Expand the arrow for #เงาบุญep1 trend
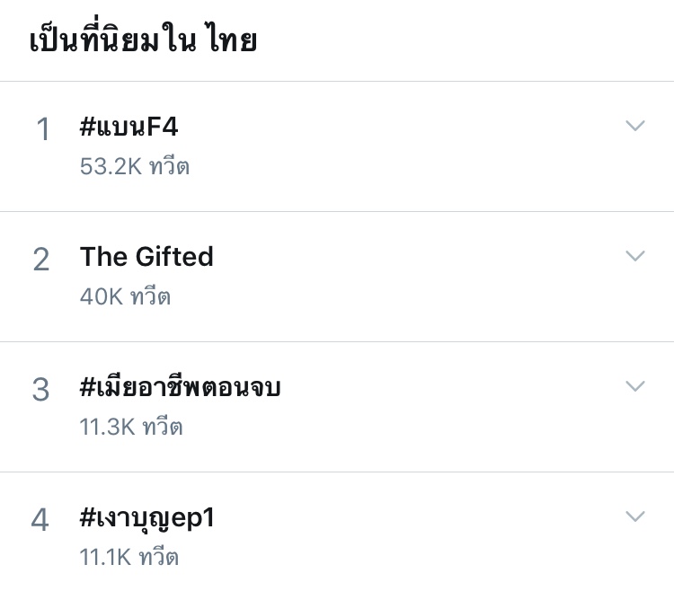Viewport: 674px width, 600px height. (x=635, y=516)
